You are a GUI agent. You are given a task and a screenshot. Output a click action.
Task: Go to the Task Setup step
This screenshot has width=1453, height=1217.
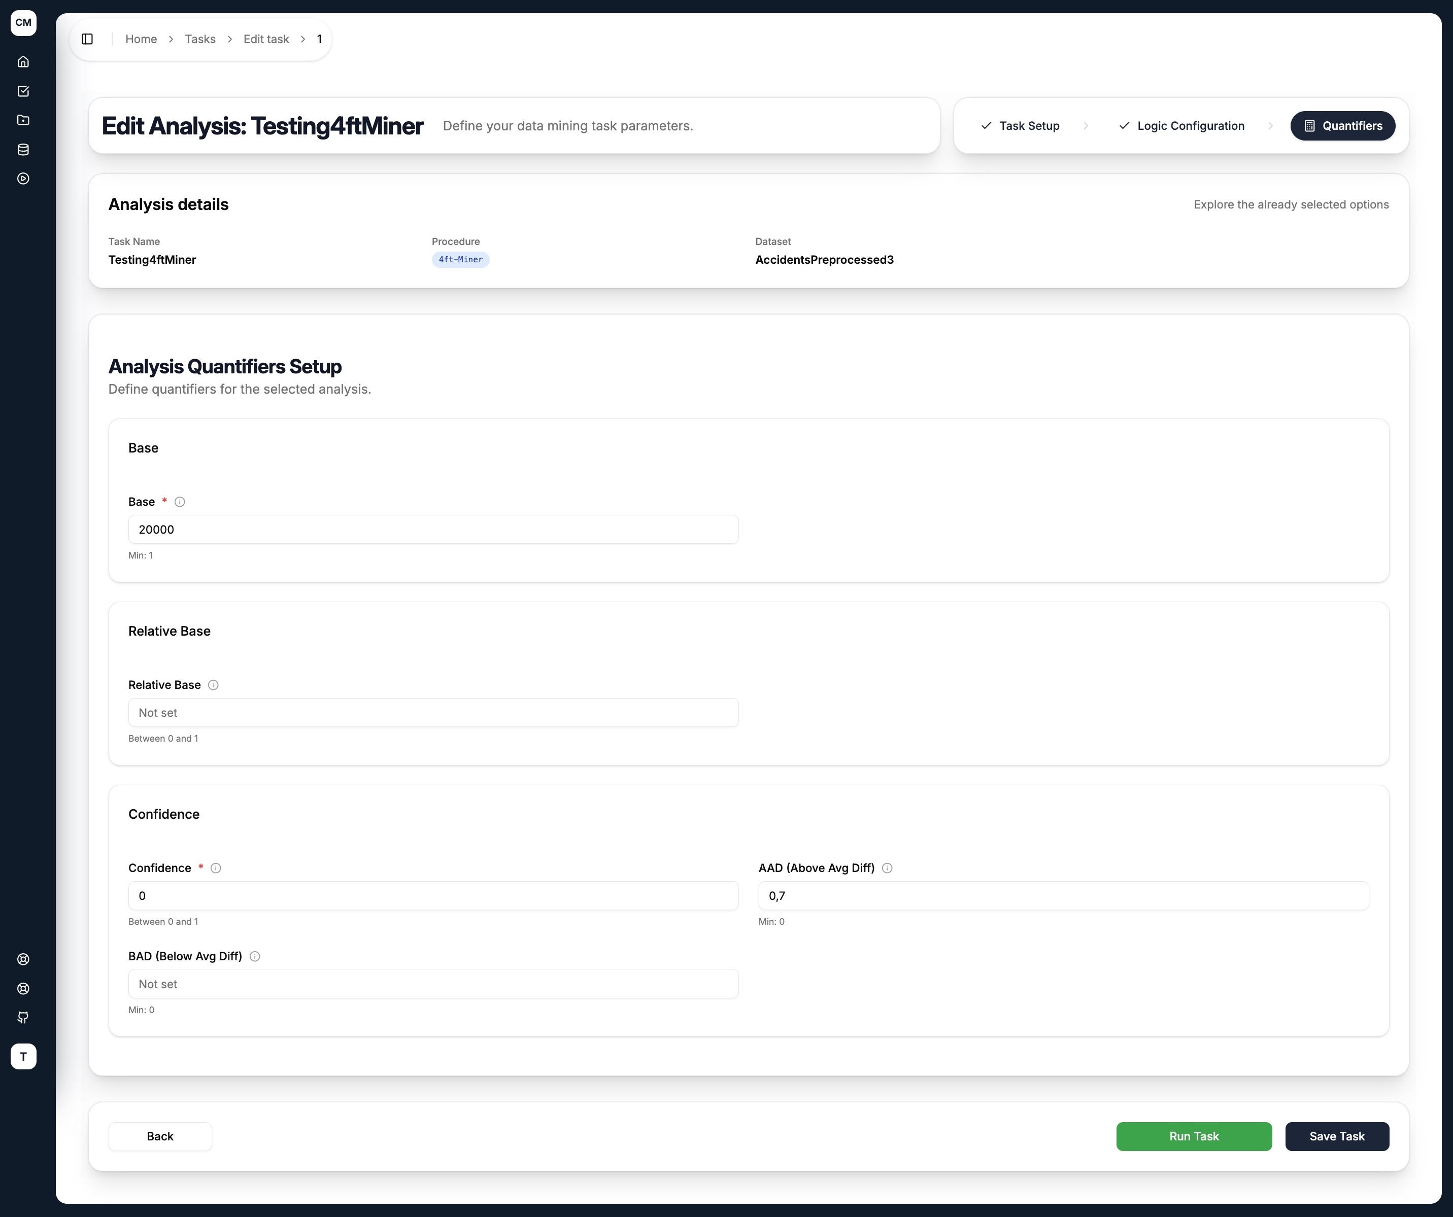pyautogui.click(x=1020, y=126)
